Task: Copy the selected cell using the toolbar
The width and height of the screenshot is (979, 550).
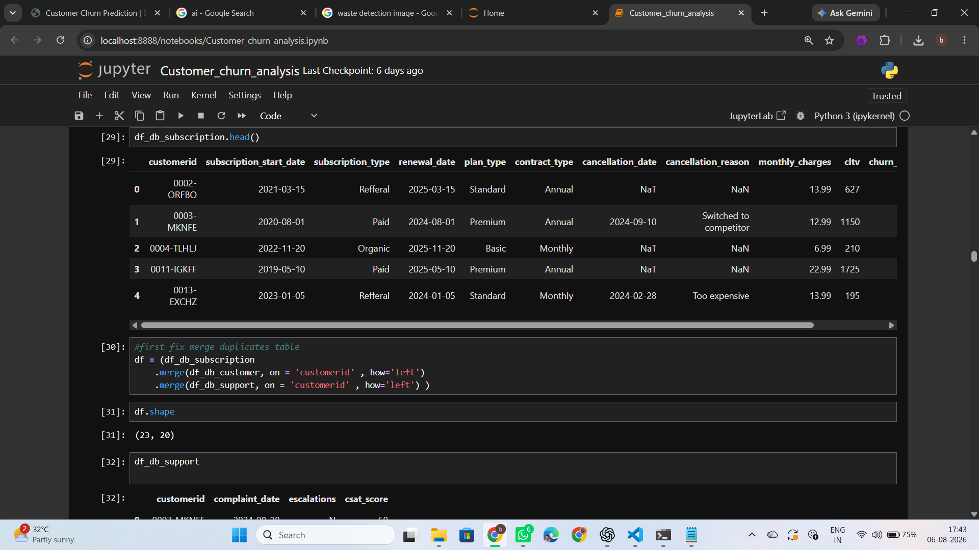Action: pyautogui.click(x=139, y=116)
